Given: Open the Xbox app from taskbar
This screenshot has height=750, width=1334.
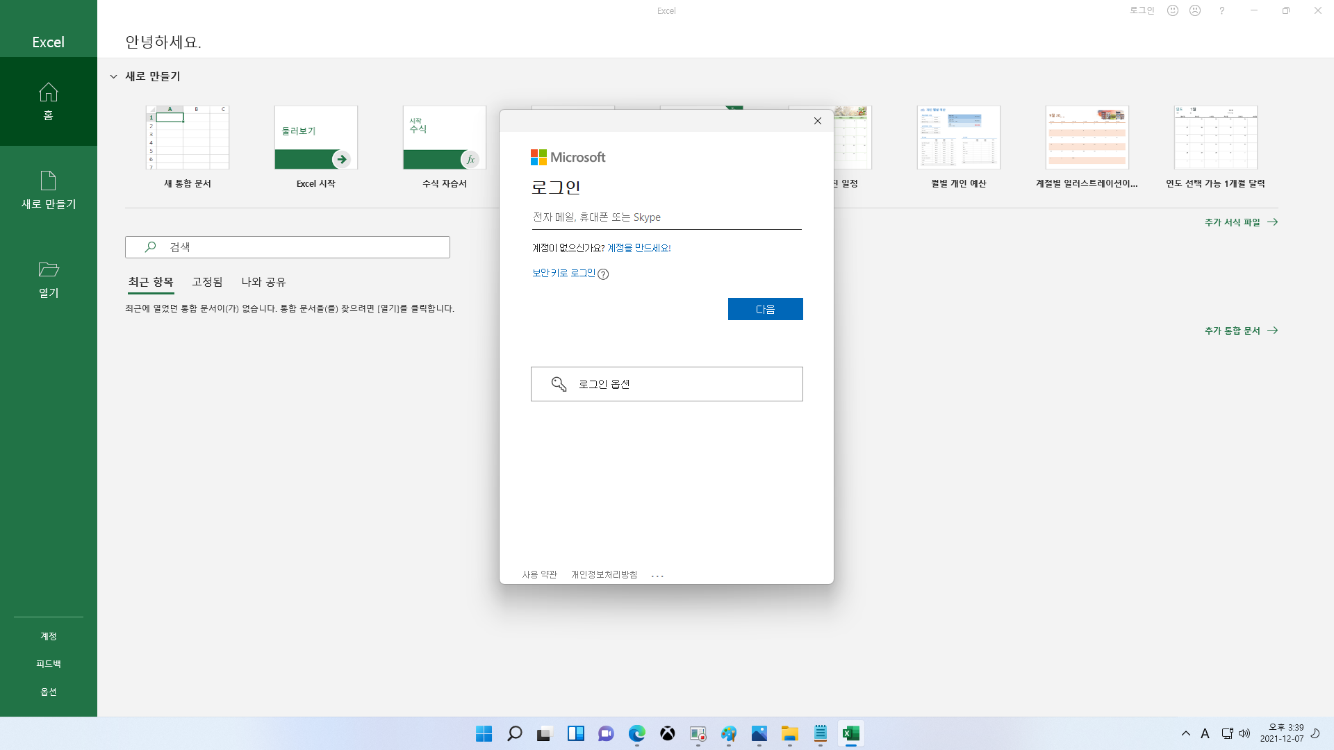Looking at the screenshot, I should (x=668, y=733).
